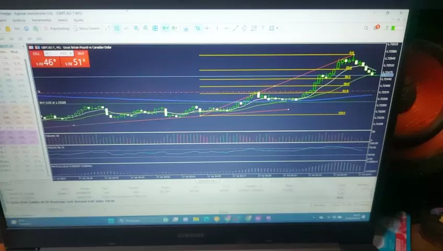Viewport: 443px width, 251px height.
Task: Click the red SELL price button
Action: [45, 60]
